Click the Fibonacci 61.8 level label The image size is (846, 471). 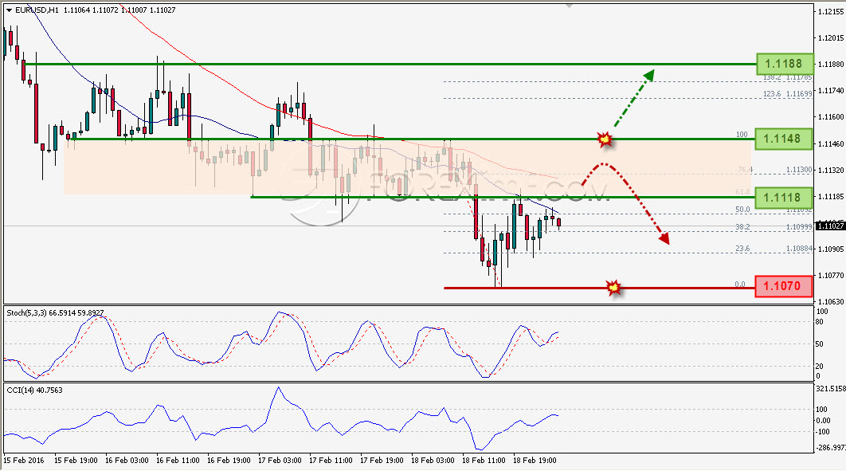coord(742,192)
